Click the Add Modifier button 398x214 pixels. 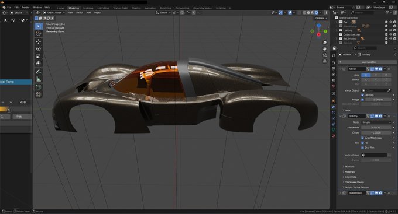368,62
